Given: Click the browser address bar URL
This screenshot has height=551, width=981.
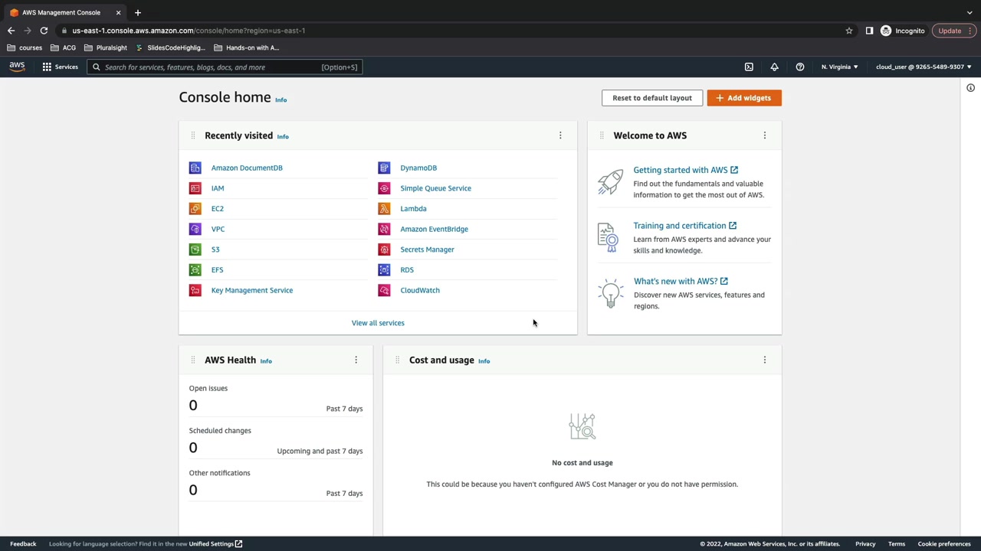Looking at the screenshot, I should tap(189, 31).
